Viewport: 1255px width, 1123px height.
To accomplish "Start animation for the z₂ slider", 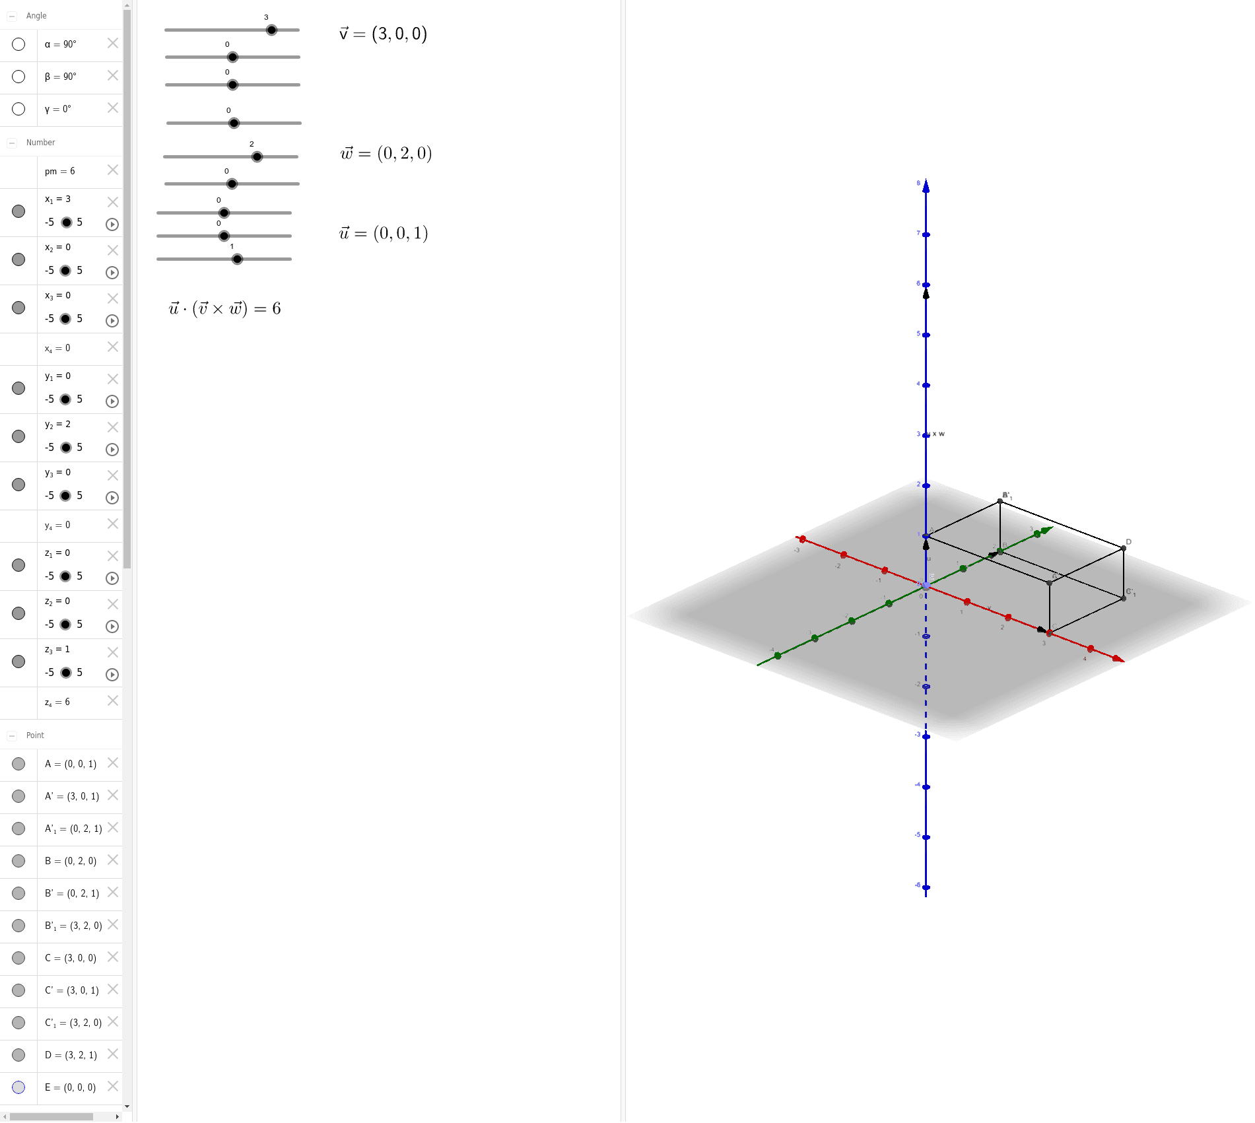I will click(x=112, y=625).
